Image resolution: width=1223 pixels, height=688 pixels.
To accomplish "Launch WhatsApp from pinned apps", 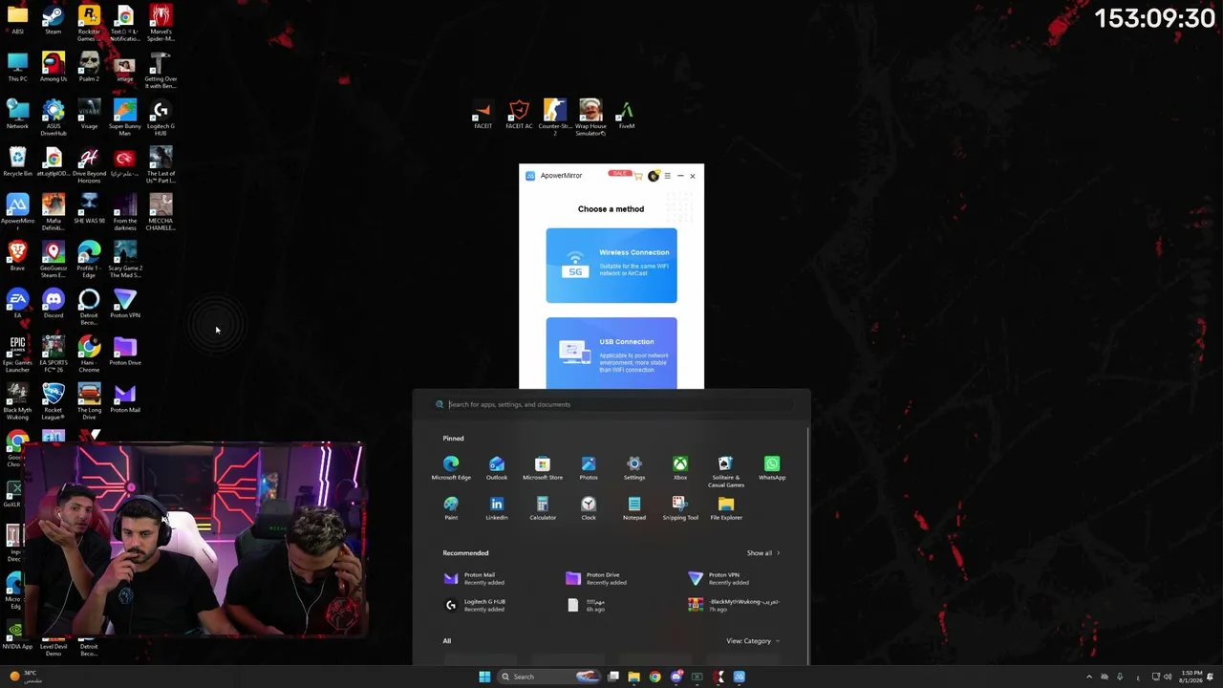I will coord(772,468).
